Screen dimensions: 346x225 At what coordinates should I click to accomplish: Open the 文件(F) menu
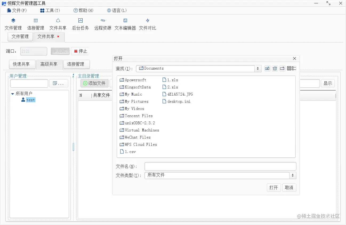click(x=17, y=10)
